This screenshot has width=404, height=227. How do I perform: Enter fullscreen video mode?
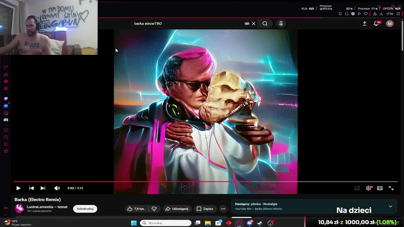pos(391,188)
